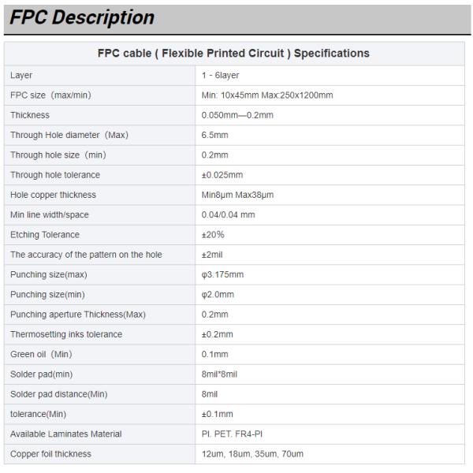Click the "Min8μm Max38μm" copper thickness value
This screenshot has width=473, height=473.
pos(237,195)
